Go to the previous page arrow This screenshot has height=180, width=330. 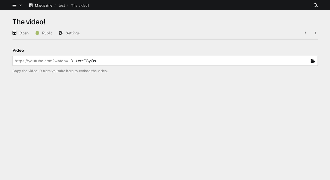click(305, 33)
